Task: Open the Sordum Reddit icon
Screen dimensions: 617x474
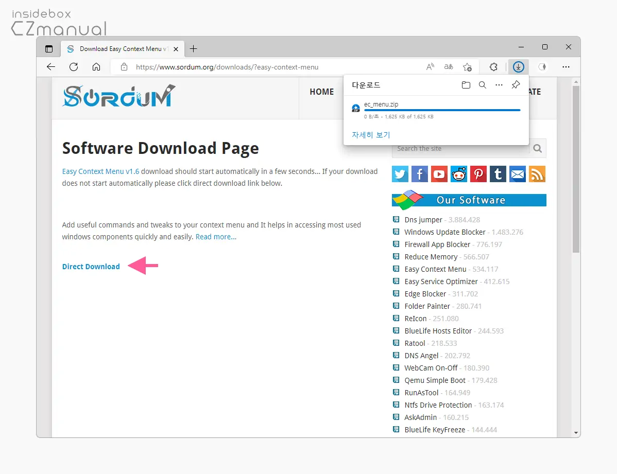Action: click(x=459, y=174)
